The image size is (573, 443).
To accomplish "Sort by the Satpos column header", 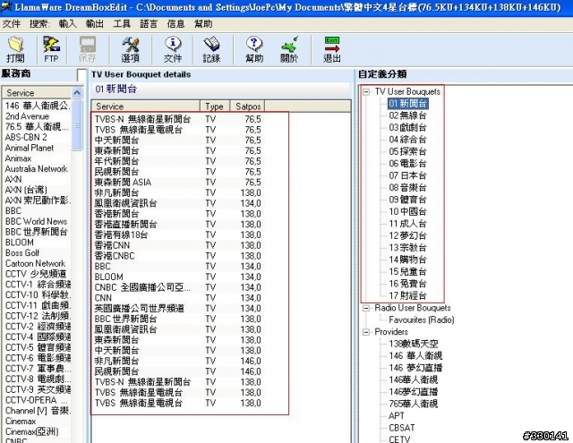I will (248, 106).
